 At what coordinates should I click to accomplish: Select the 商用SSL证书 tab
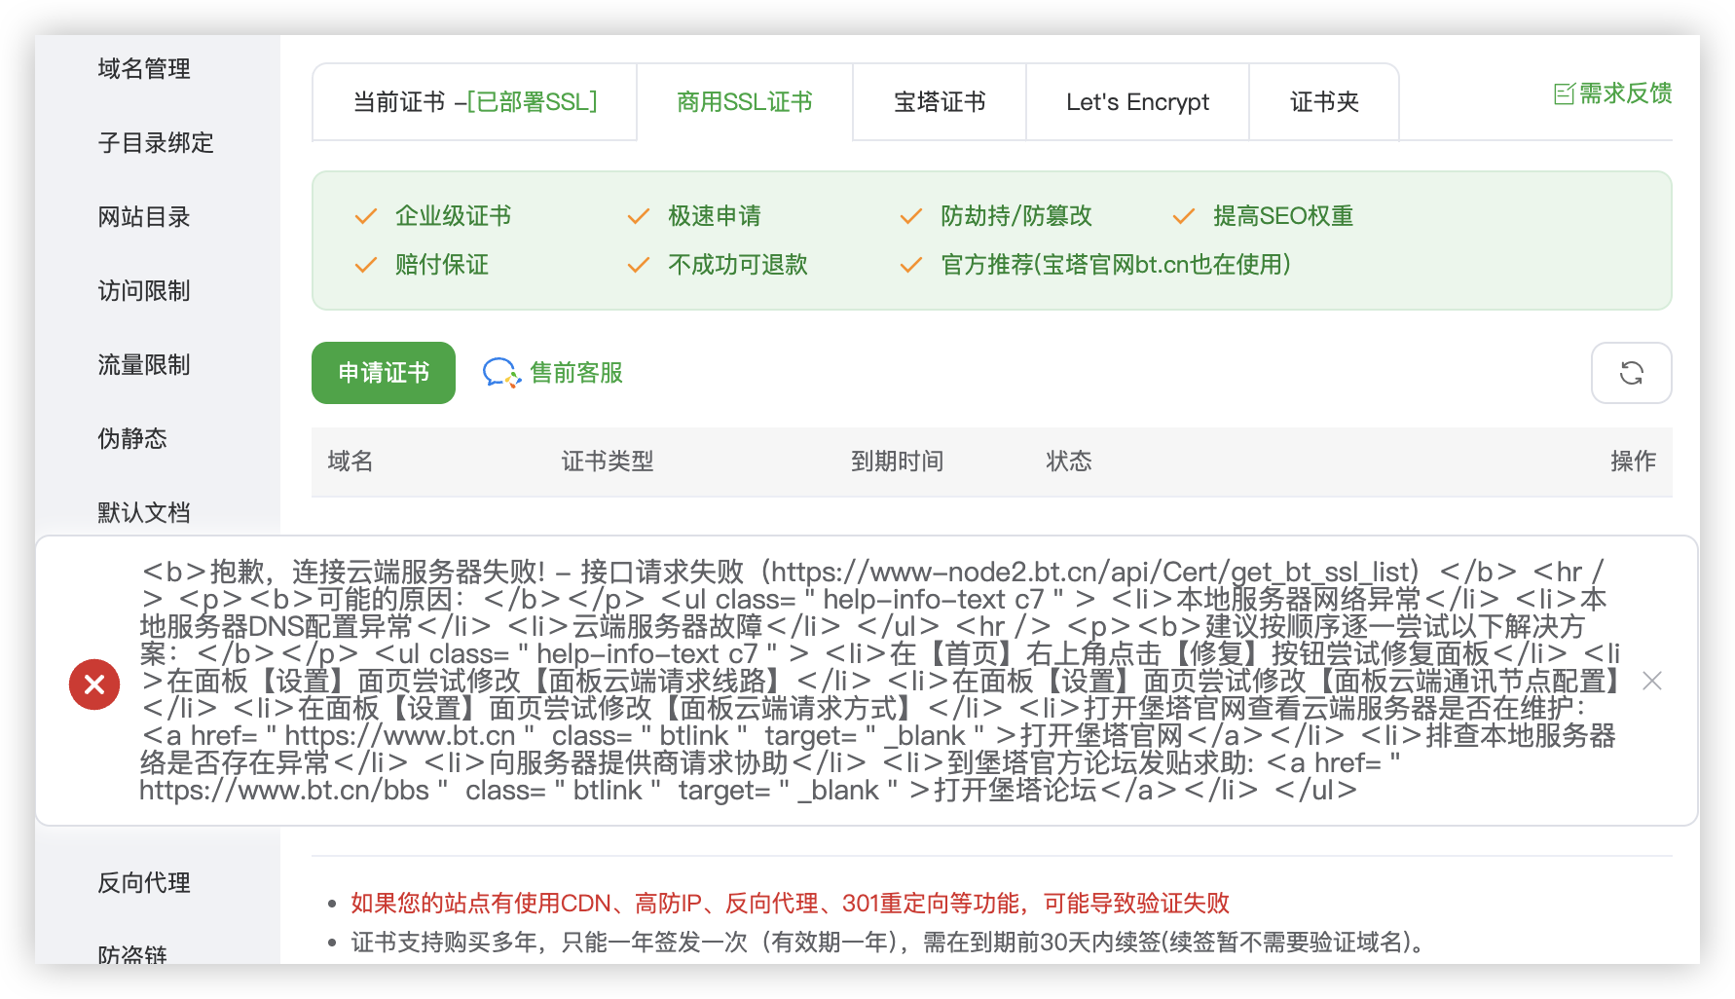[x=745, y=102]
